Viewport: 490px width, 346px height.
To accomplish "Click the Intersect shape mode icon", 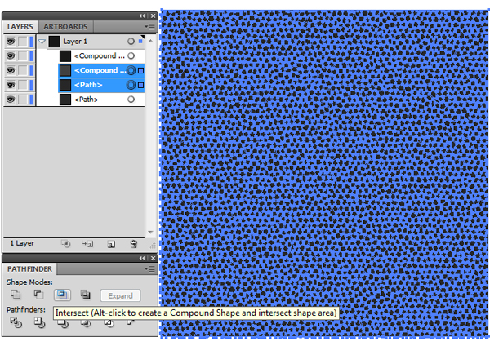I will coord(62,295).
